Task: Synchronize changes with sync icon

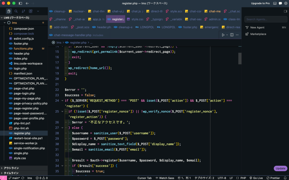Action: tap(23, 178)
